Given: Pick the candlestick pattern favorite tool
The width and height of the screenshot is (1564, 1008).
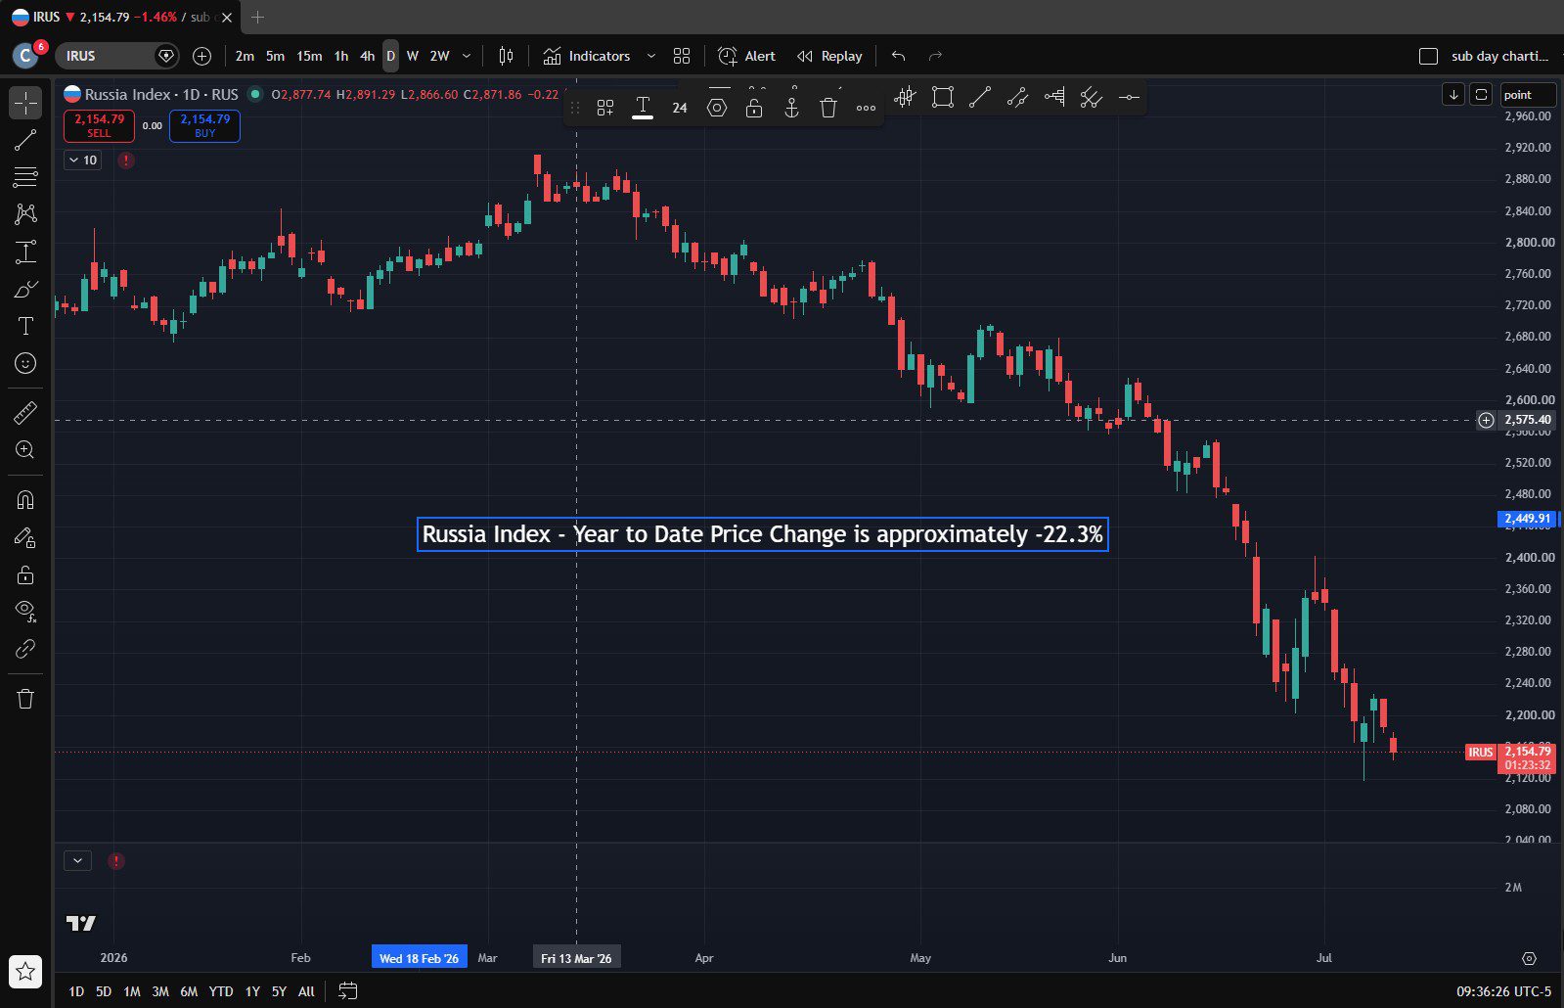Looking at the screenshot, I should (906, 97).
